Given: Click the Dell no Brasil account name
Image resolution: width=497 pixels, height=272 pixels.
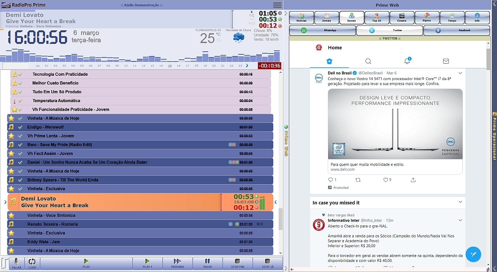Looking at the screenshot, I should point(339,73).
